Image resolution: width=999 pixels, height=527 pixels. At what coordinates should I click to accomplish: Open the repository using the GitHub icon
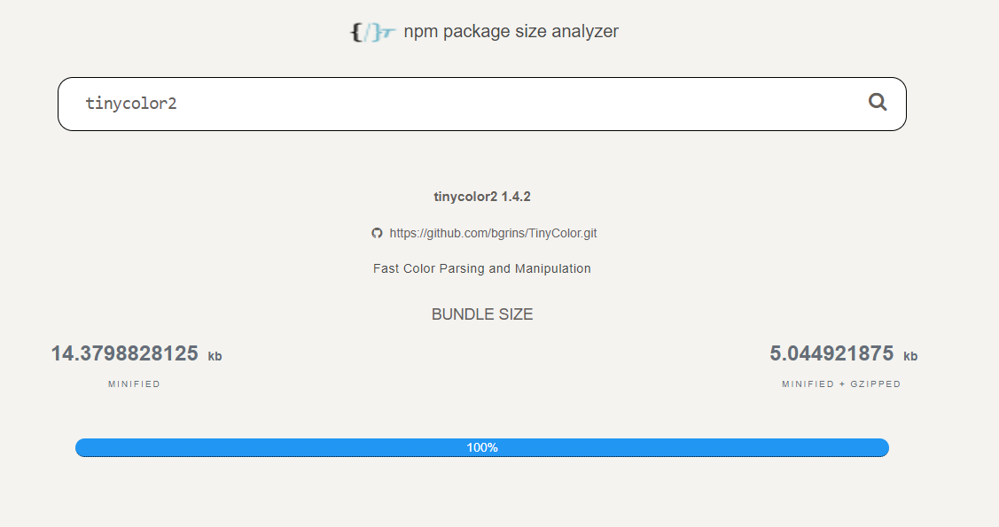pos(377,233)
